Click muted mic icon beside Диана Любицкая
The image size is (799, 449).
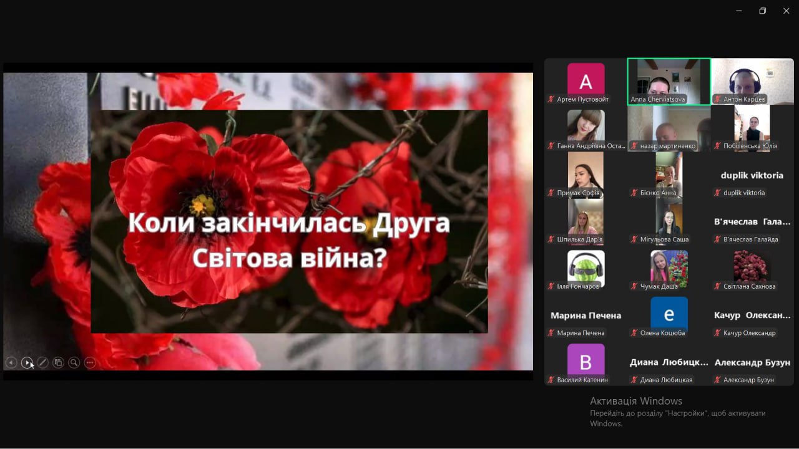[634, 380]
